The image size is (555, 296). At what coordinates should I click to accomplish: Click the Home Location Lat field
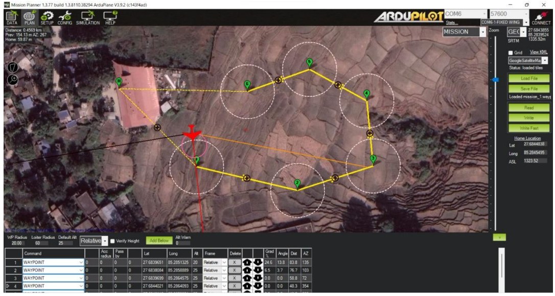click(x=535, y=144)
